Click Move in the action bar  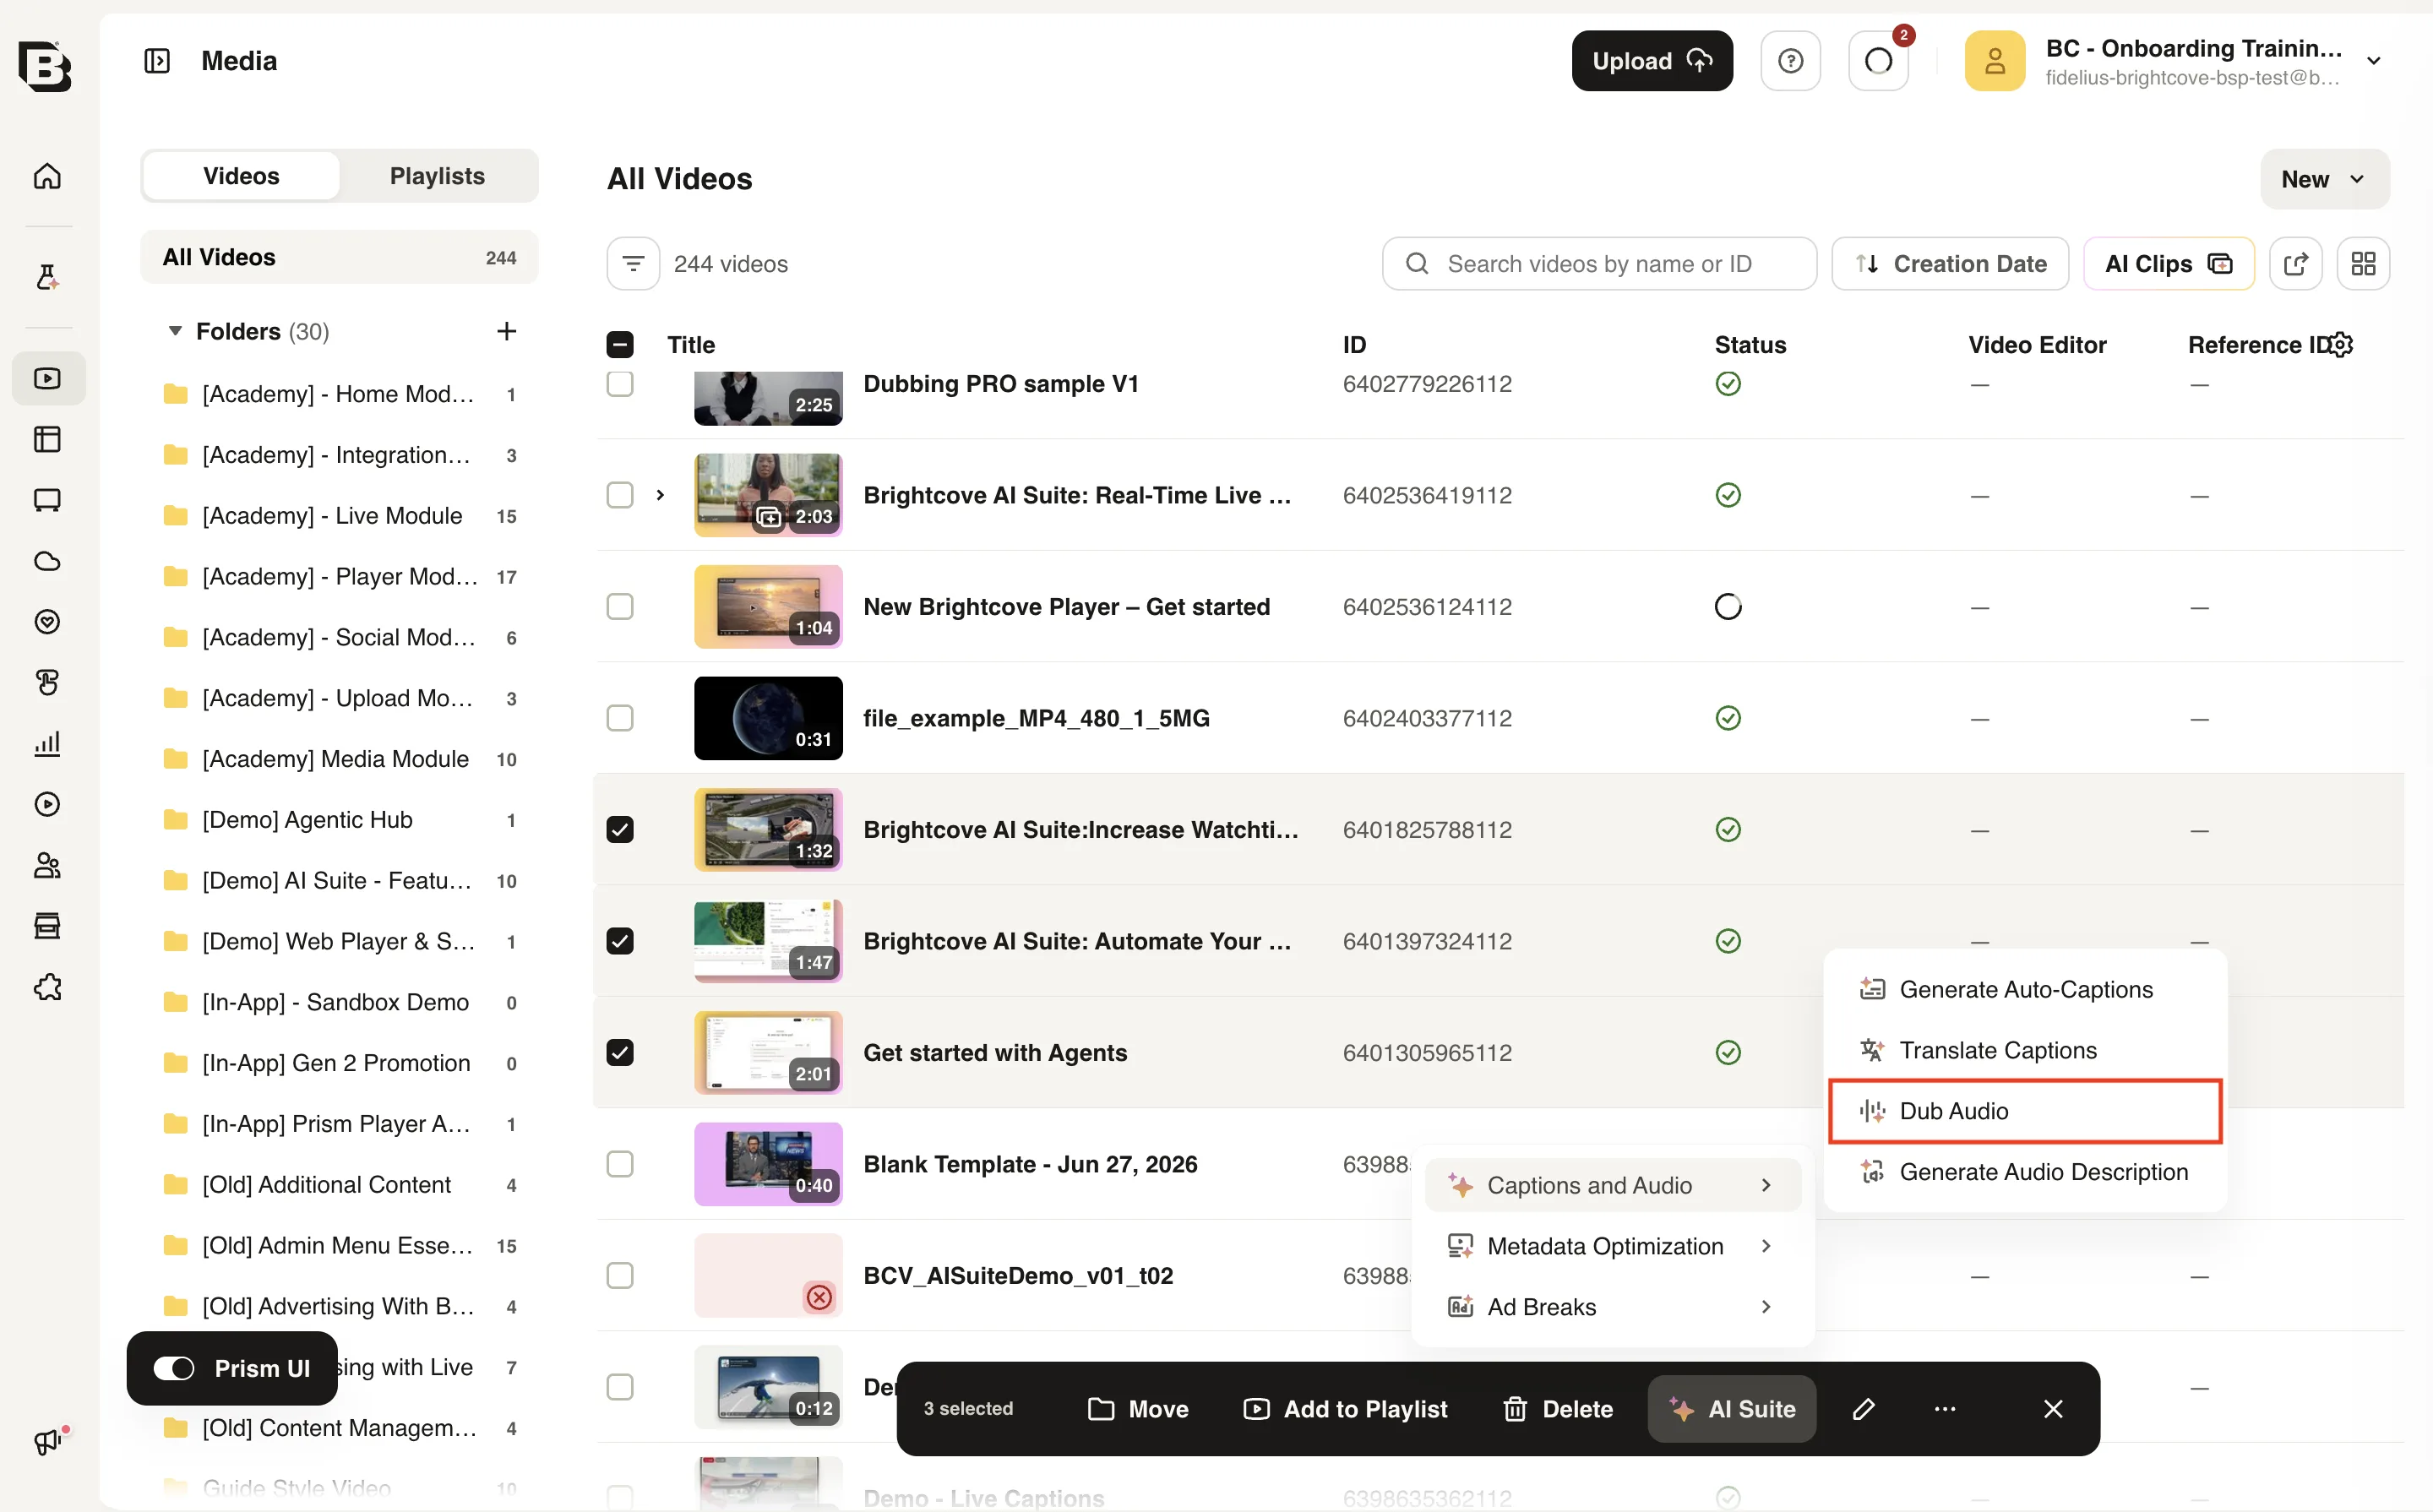tap(1137, 1408)
